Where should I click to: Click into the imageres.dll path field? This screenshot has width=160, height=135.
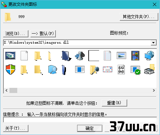pyautogui.click(x=77, y=43)
